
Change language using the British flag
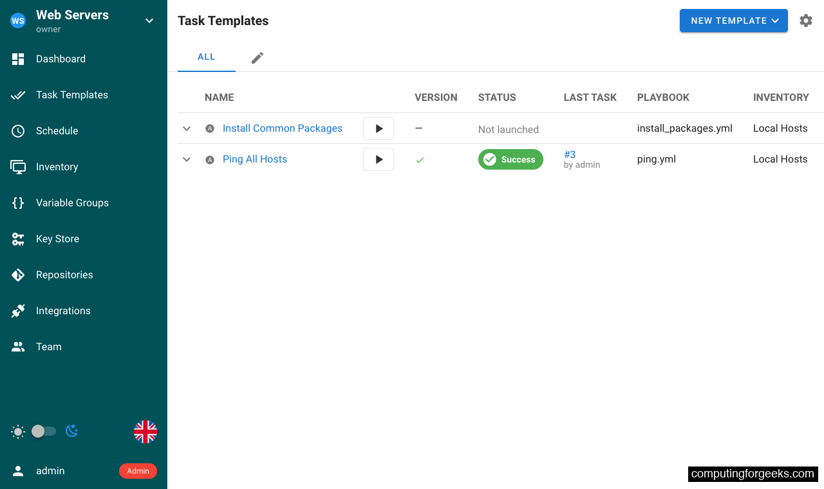click(x=145, y=431)
